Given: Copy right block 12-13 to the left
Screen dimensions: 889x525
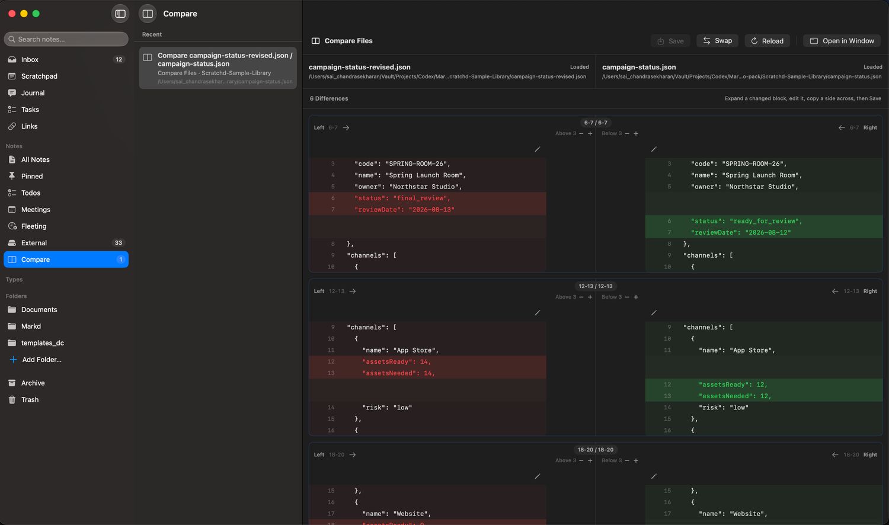Looking at the screenshot, I should pos(835,292).
